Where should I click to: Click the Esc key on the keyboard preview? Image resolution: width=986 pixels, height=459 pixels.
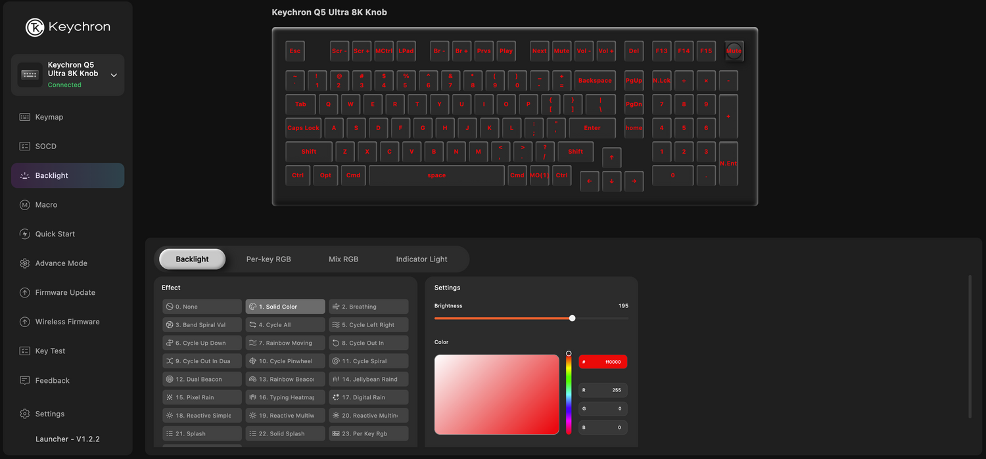pyautogui.click(x=294, y=51)
